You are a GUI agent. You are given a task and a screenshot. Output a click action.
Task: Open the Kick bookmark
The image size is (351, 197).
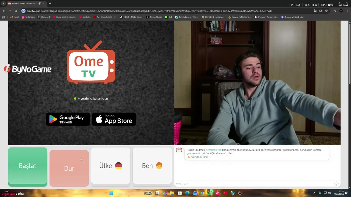coord(169,17)
